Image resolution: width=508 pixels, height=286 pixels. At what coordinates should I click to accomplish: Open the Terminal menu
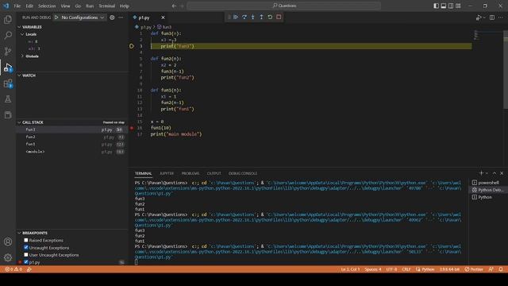point(107,6)
